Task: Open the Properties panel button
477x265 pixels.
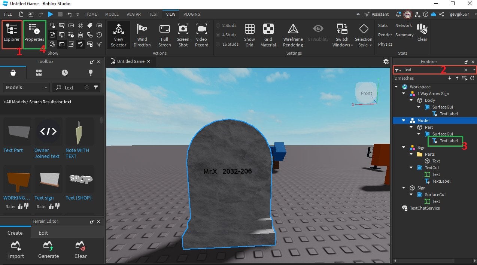Action: 34,34
